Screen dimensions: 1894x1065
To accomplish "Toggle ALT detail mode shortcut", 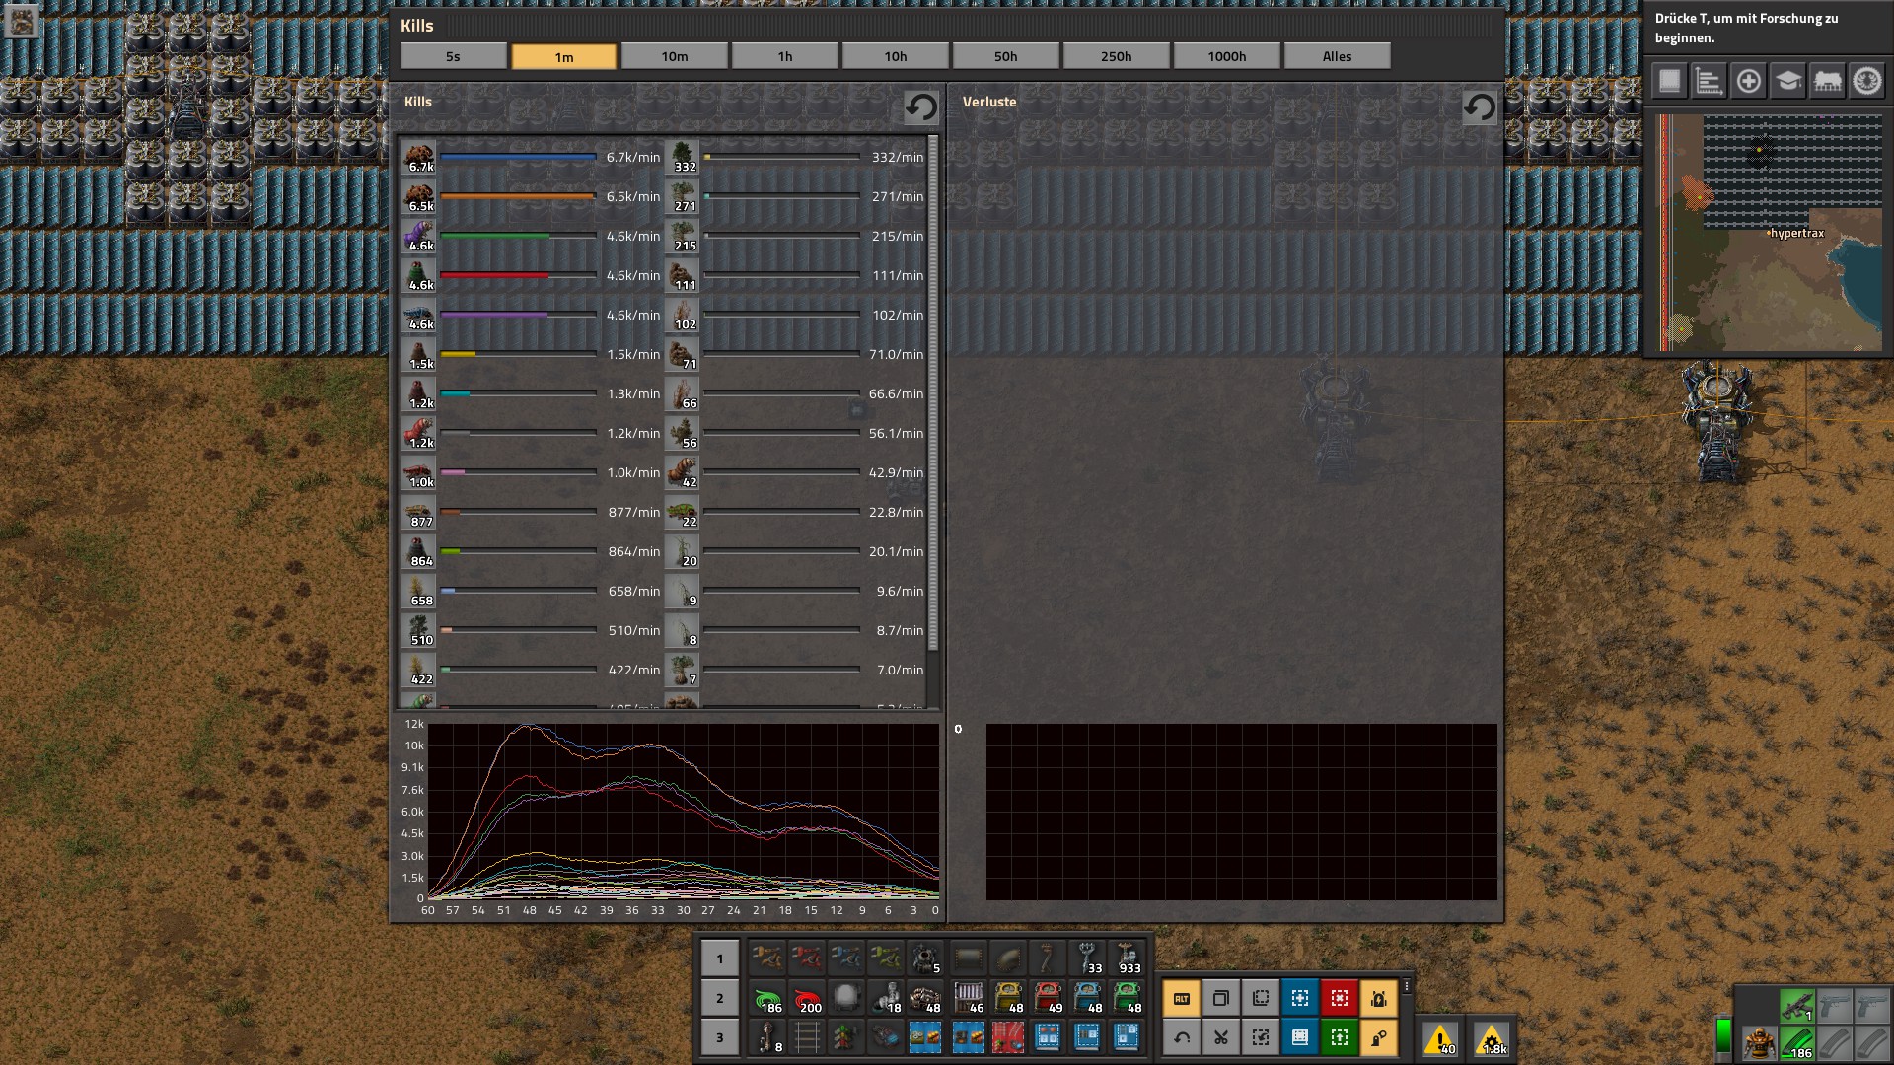I will click(1181, 998).
